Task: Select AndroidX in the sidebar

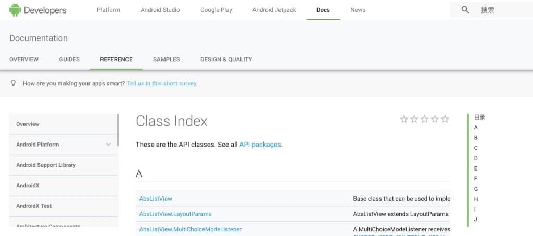Action: pos(28,186)
